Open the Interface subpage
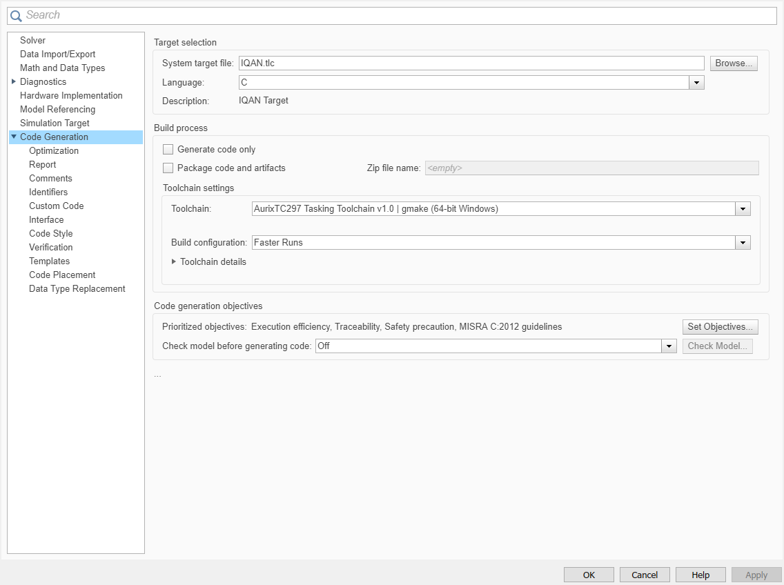The height and width of the screenshot is (585, 784). pos(46,219)
